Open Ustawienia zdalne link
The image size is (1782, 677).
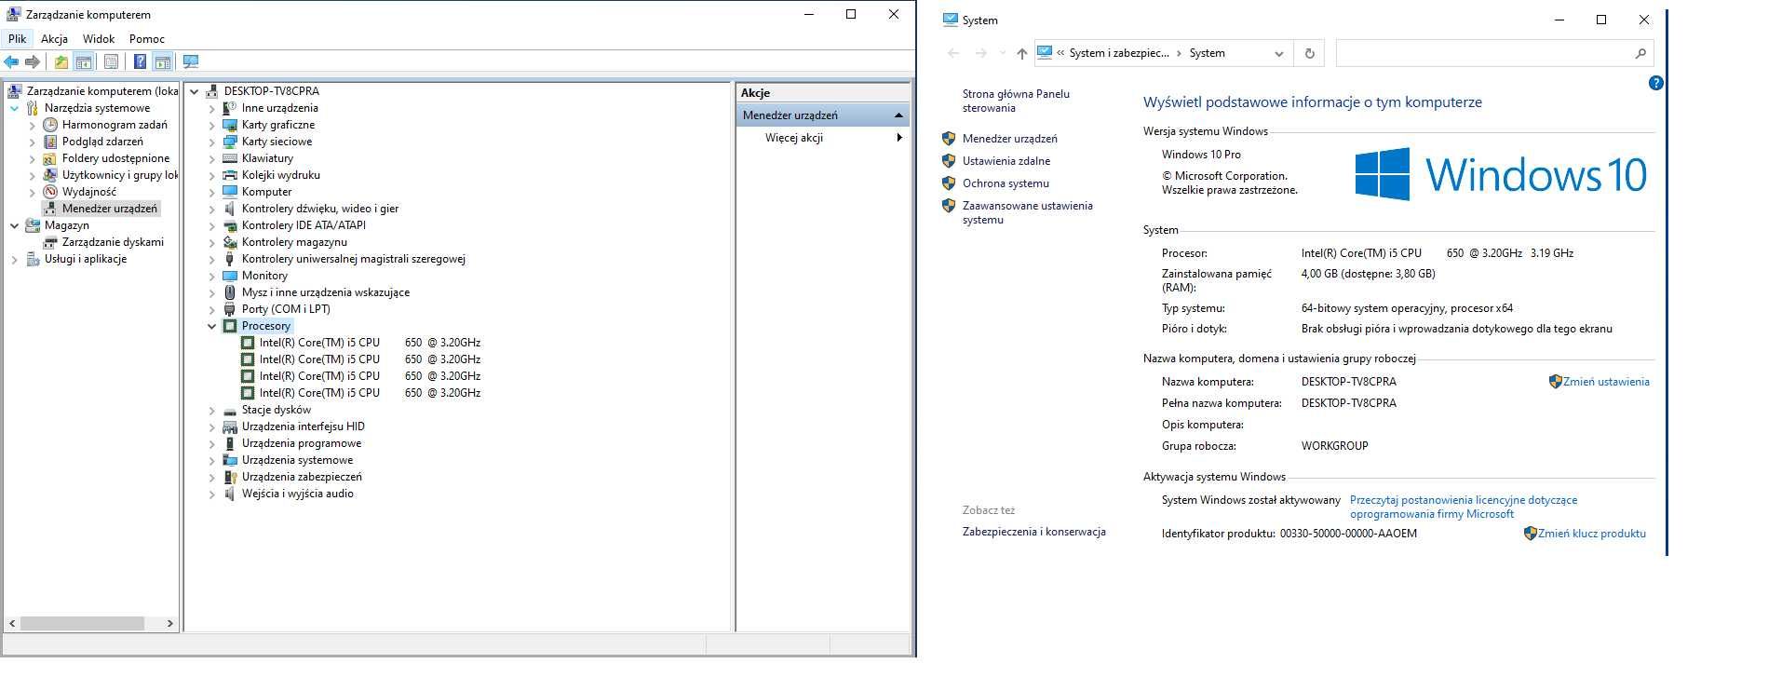(1006, 161)
